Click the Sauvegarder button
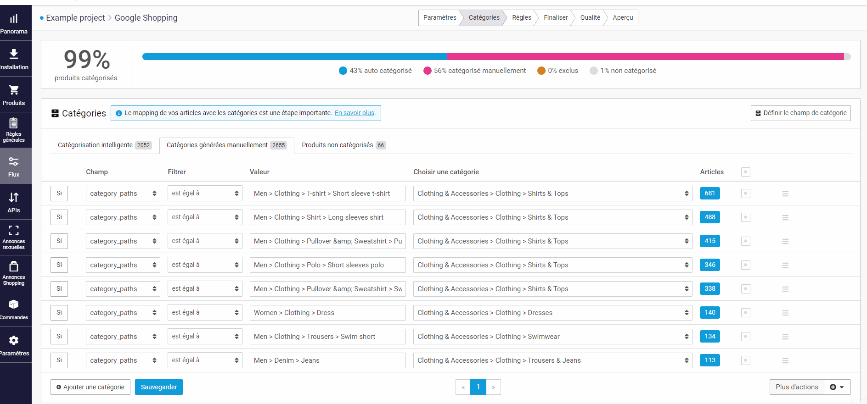Viewport: 867px width, 404px height. pyautogui.click(x=159, y=387)
